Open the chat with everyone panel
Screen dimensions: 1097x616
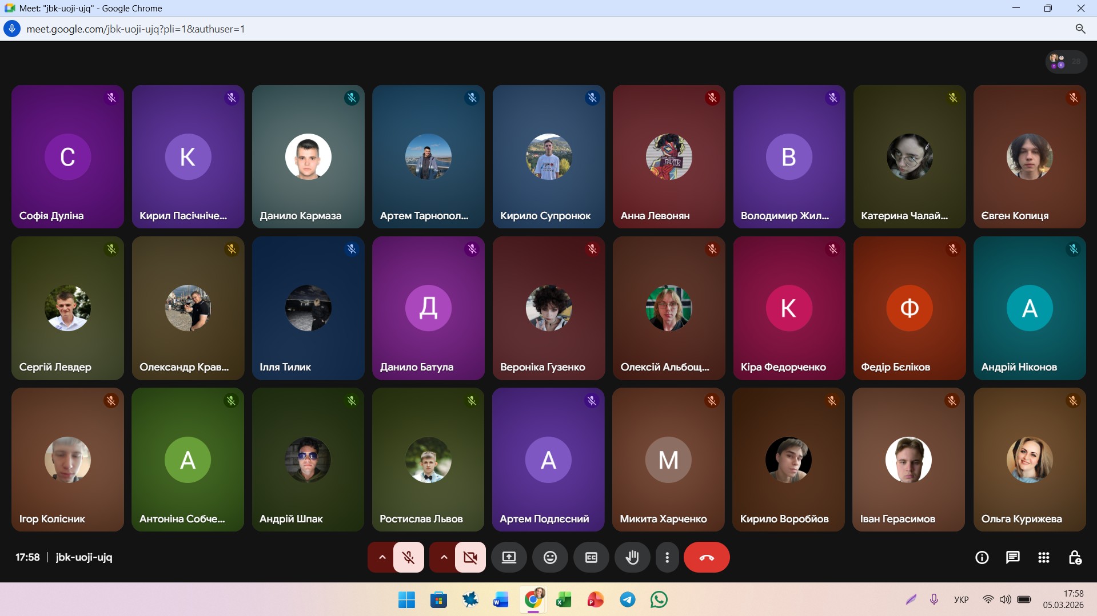click(1012, 557)
